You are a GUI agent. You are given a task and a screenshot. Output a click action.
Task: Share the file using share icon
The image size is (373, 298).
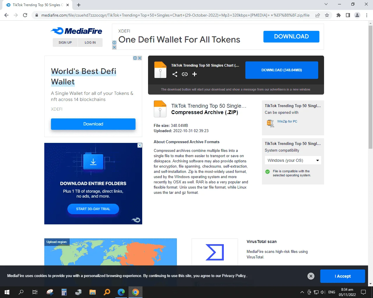175,74
